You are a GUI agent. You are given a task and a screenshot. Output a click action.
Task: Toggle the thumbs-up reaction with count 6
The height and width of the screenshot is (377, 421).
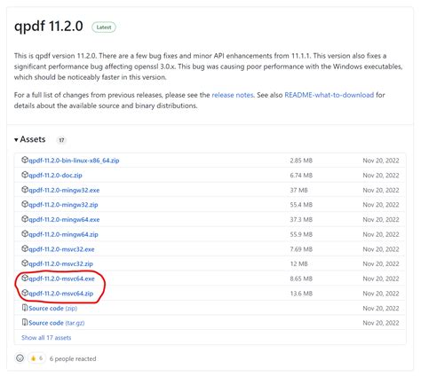tap(36, 358)
